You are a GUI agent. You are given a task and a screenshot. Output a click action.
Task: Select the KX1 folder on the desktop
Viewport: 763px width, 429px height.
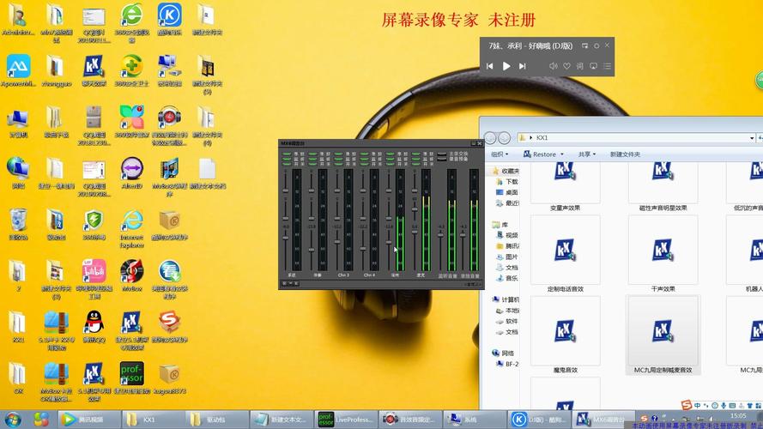(x=18, y=327)
